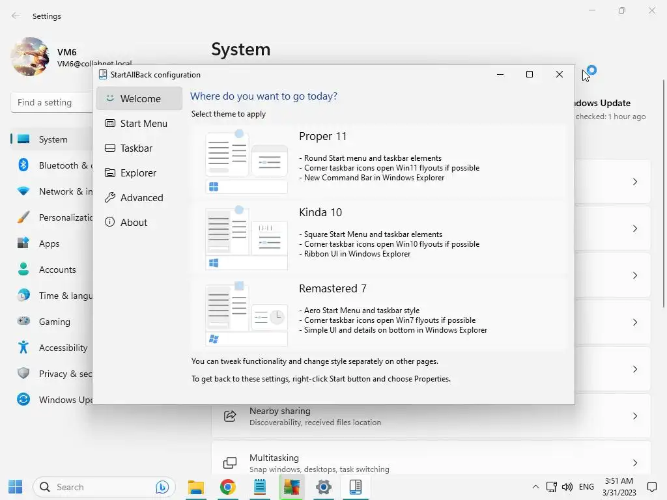Screen dimensions: 667x500
Task: Close the StartAllBack configuration window
Action: click(560, 74)
